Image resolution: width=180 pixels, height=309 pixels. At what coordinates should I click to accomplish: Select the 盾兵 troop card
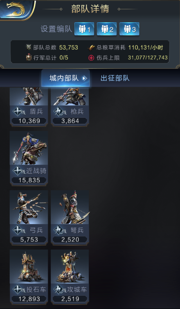tap(29, 107)
